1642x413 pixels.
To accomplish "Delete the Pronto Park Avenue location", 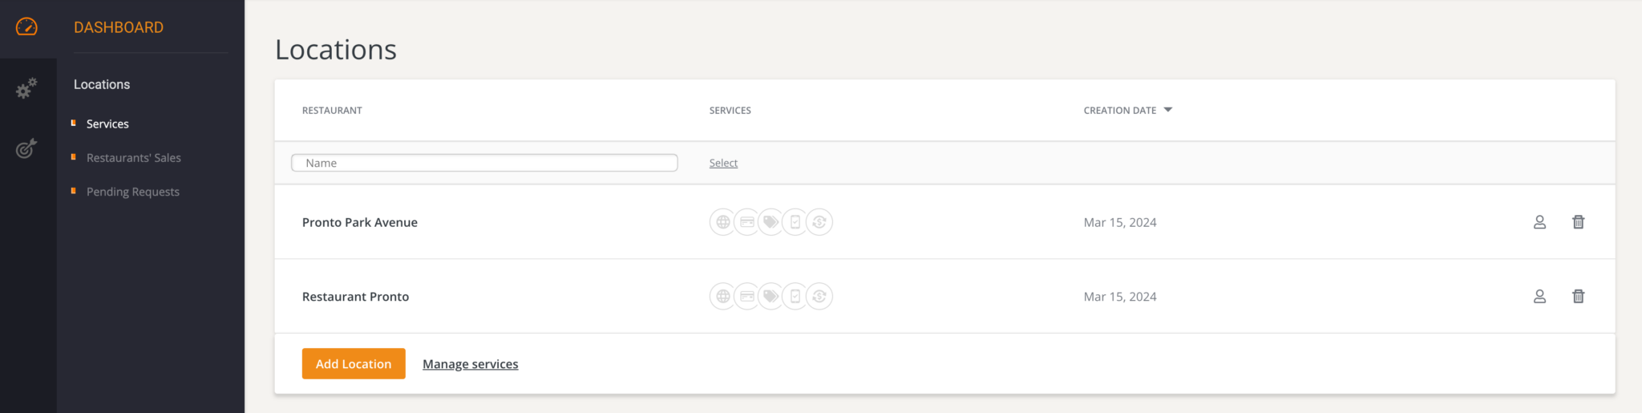I will [x=1578, y=222].
